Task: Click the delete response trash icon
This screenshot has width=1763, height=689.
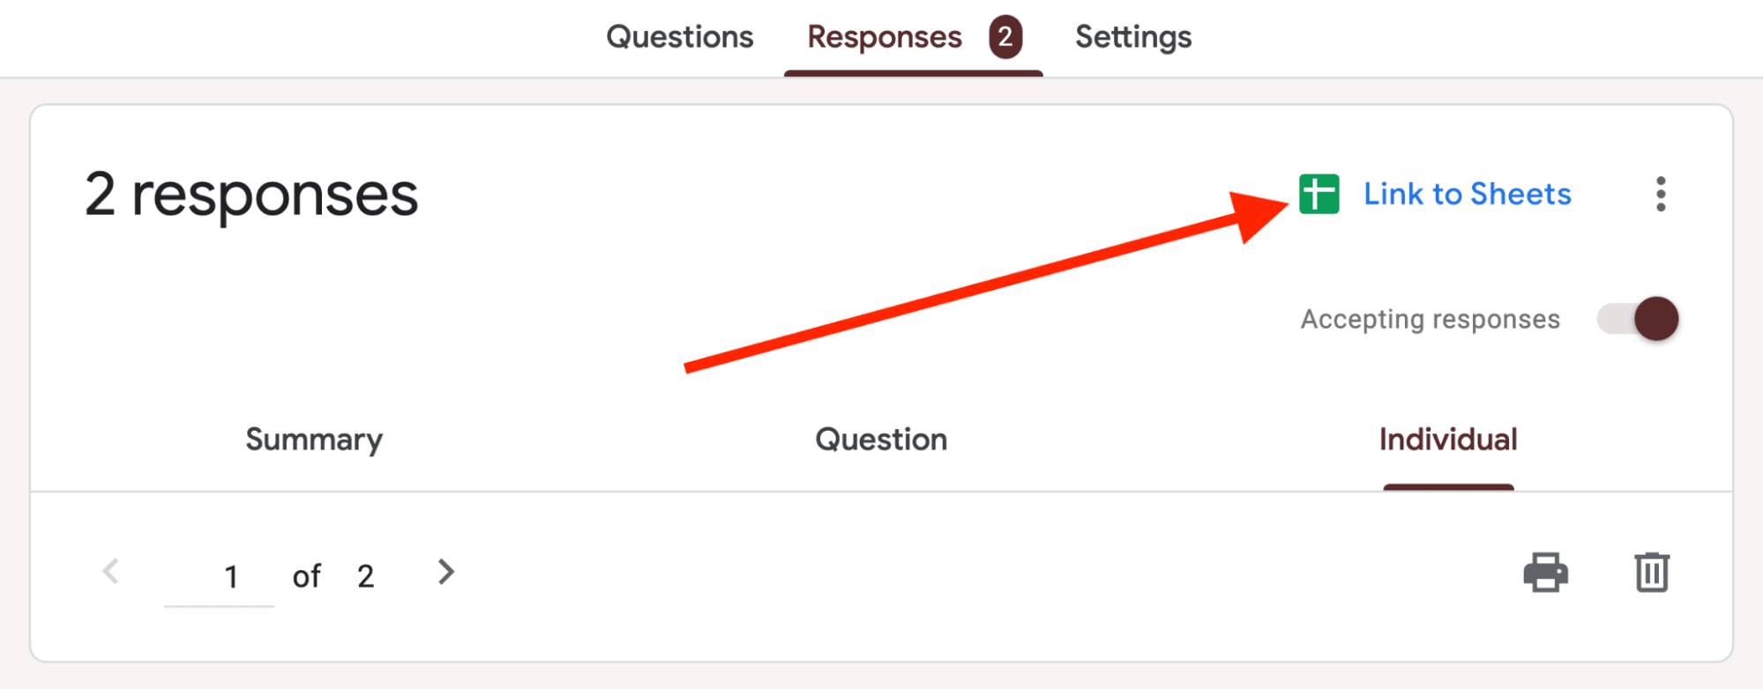Action: coord(1653,573)
